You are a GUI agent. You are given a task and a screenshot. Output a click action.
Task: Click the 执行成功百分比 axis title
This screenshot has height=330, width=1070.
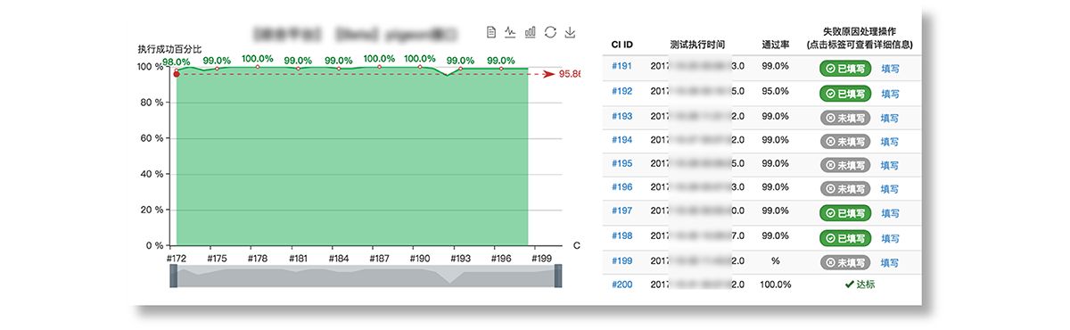coord(169,48)
